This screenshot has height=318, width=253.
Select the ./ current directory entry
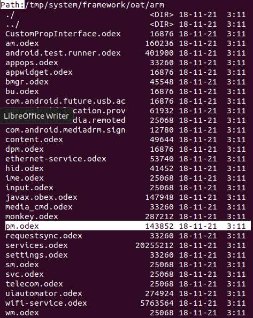[128, 14]
